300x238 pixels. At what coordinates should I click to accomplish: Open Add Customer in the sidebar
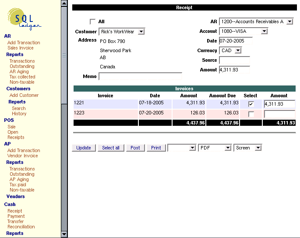tap(24, 95)
